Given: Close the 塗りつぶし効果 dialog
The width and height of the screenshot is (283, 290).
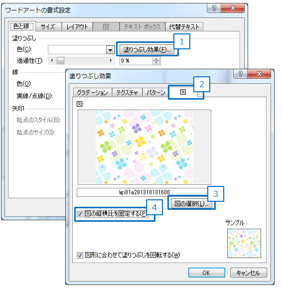Looking at the screenshot, I should [259, 74].
